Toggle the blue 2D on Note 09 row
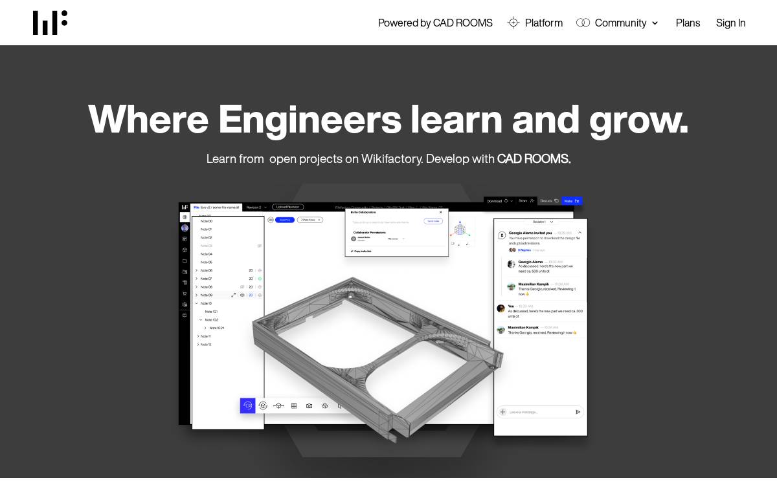The width and height of the screenshot is (777, 485). (x=251, y=295)
